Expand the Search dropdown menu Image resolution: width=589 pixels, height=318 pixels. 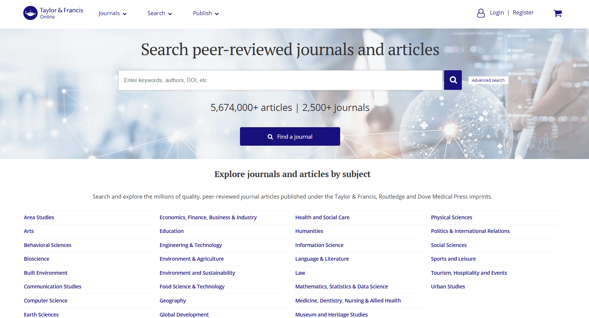tap(160, 13)
